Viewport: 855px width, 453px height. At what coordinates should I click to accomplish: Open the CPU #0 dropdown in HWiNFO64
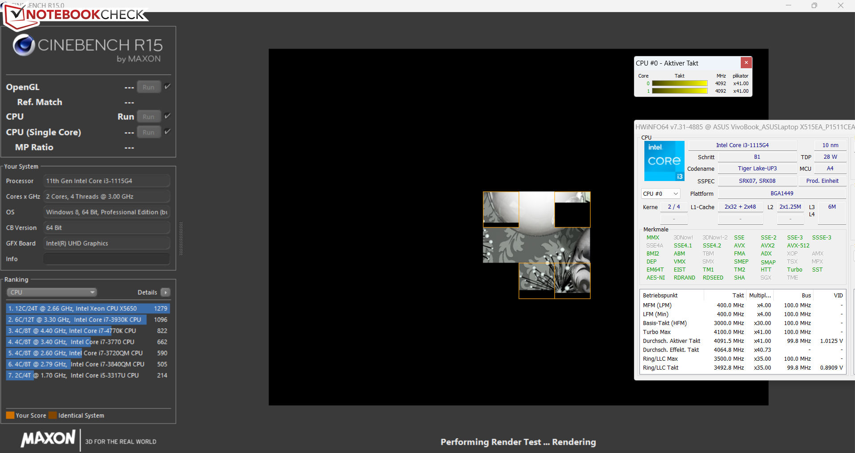[661, 194]
